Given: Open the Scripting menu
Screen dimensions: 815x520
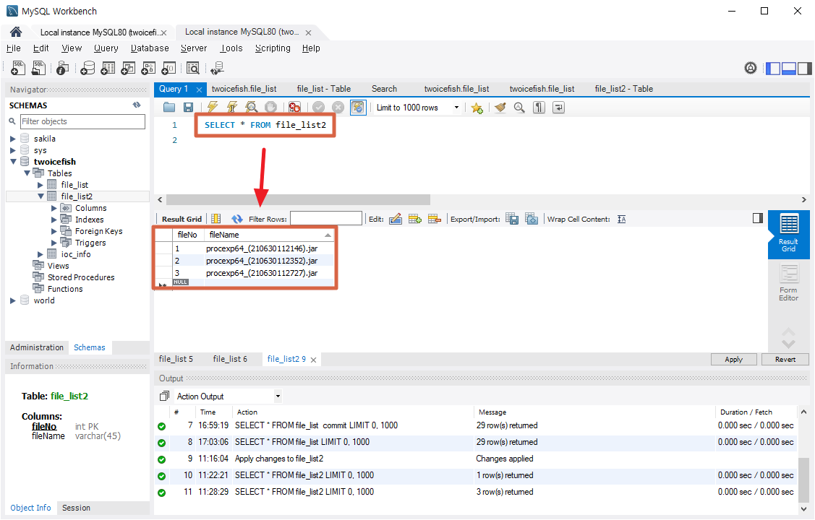Looking at the screenshot, I should (273, 48).
